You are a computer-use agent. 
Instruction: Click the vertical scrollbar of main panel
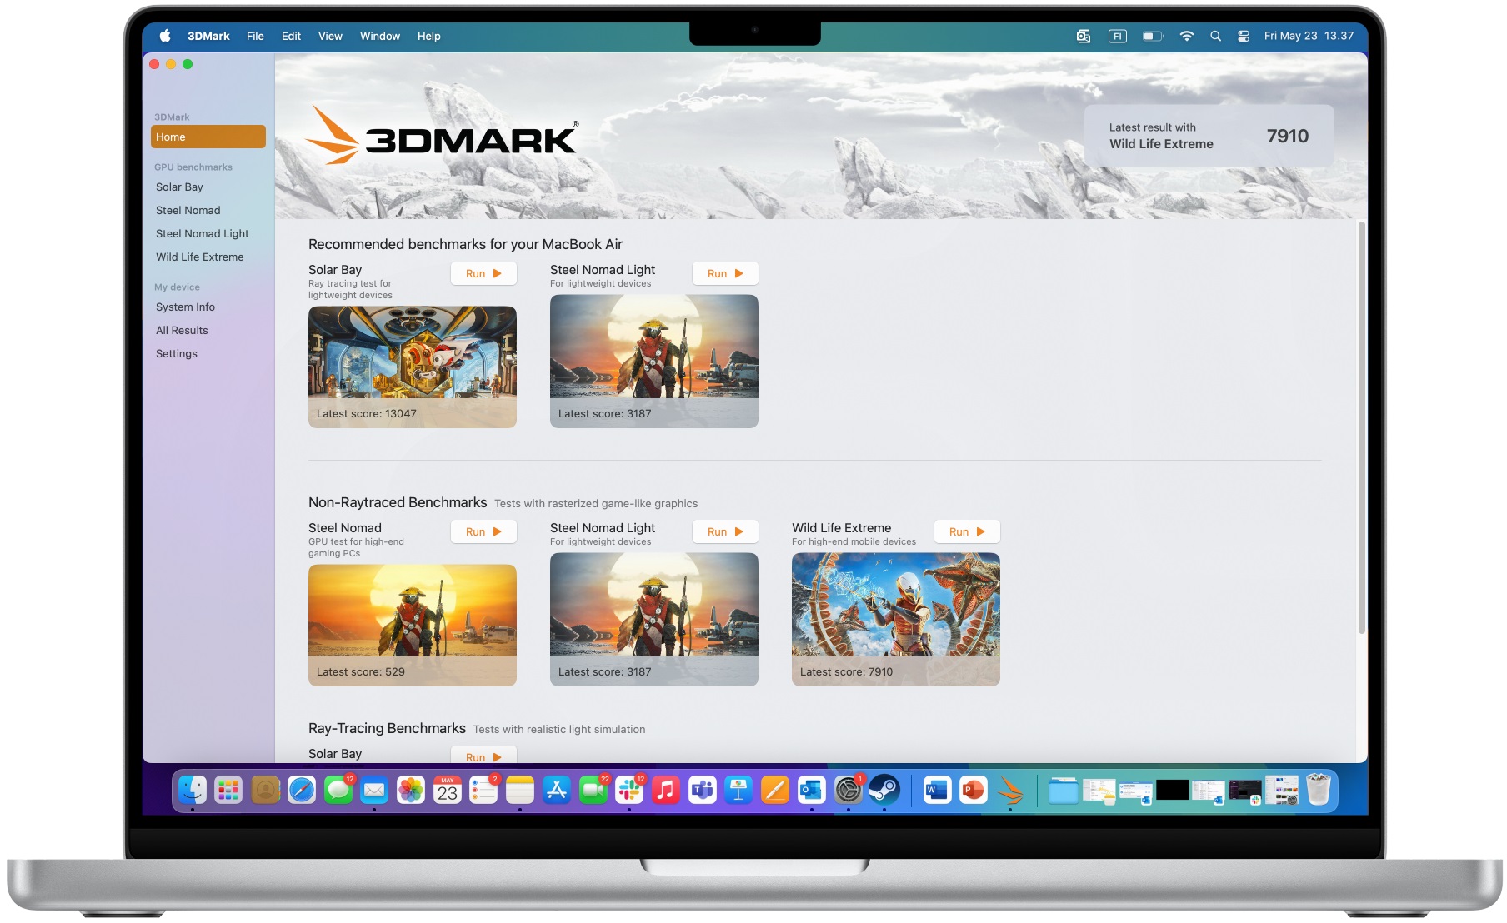(1361, 427)
